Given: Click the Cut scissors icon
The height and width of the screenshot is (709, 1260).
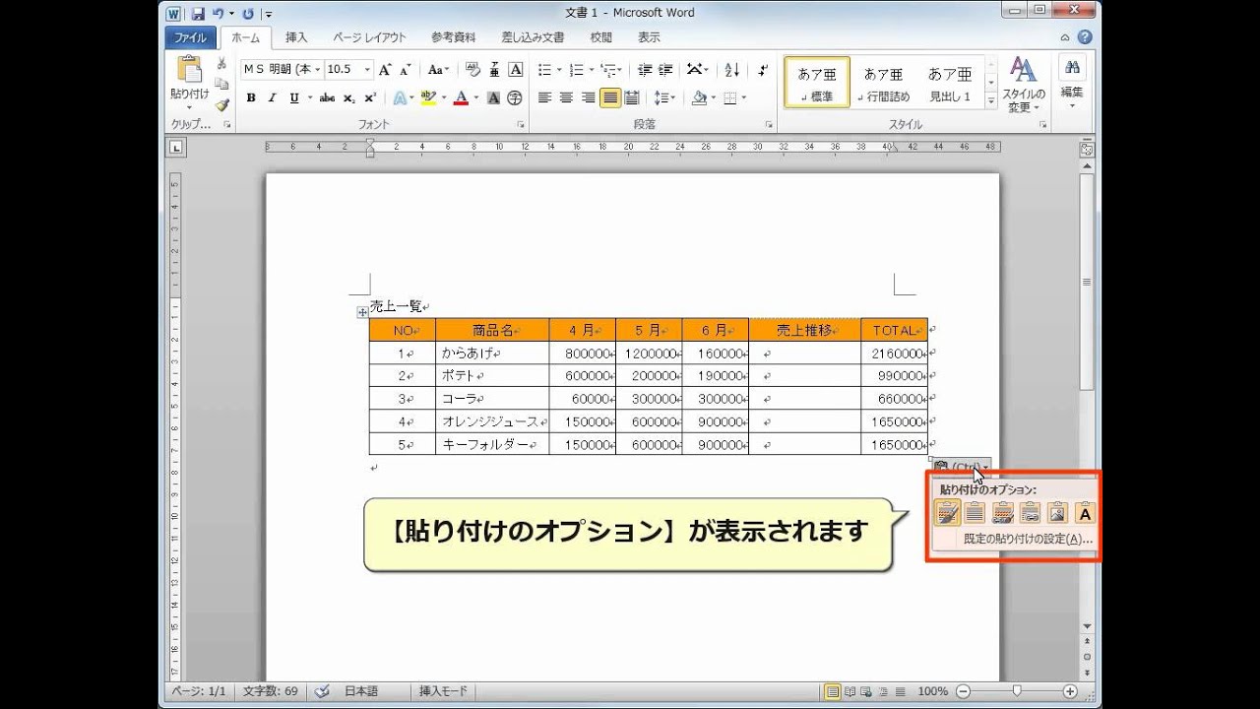Looking at the screenshot, I should (x=221, y=64).
